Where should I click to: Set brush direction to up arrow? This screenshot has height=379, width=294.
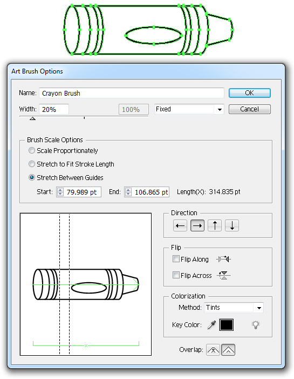(x=215, y=225)
